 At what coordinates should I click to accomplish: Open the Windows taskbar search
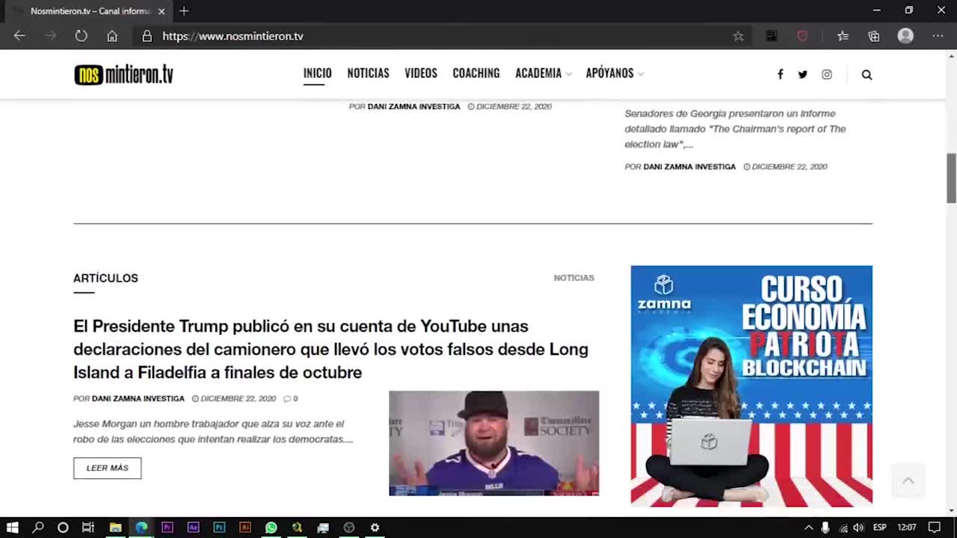(38, 527)
